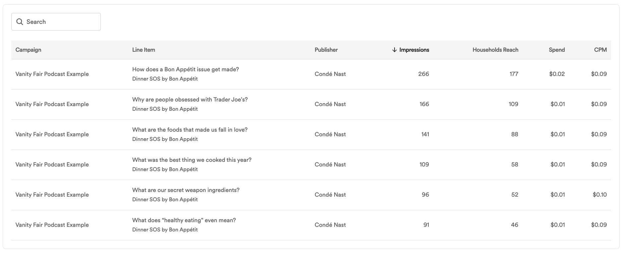Screen dimensions: 623x254
Task: Click Condé Nast in the Bon Appétit issue row
Action: tap(330, 74)
